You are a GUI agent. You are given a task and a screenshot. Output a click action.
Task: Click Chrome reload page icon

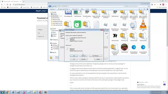click(7, 5)
